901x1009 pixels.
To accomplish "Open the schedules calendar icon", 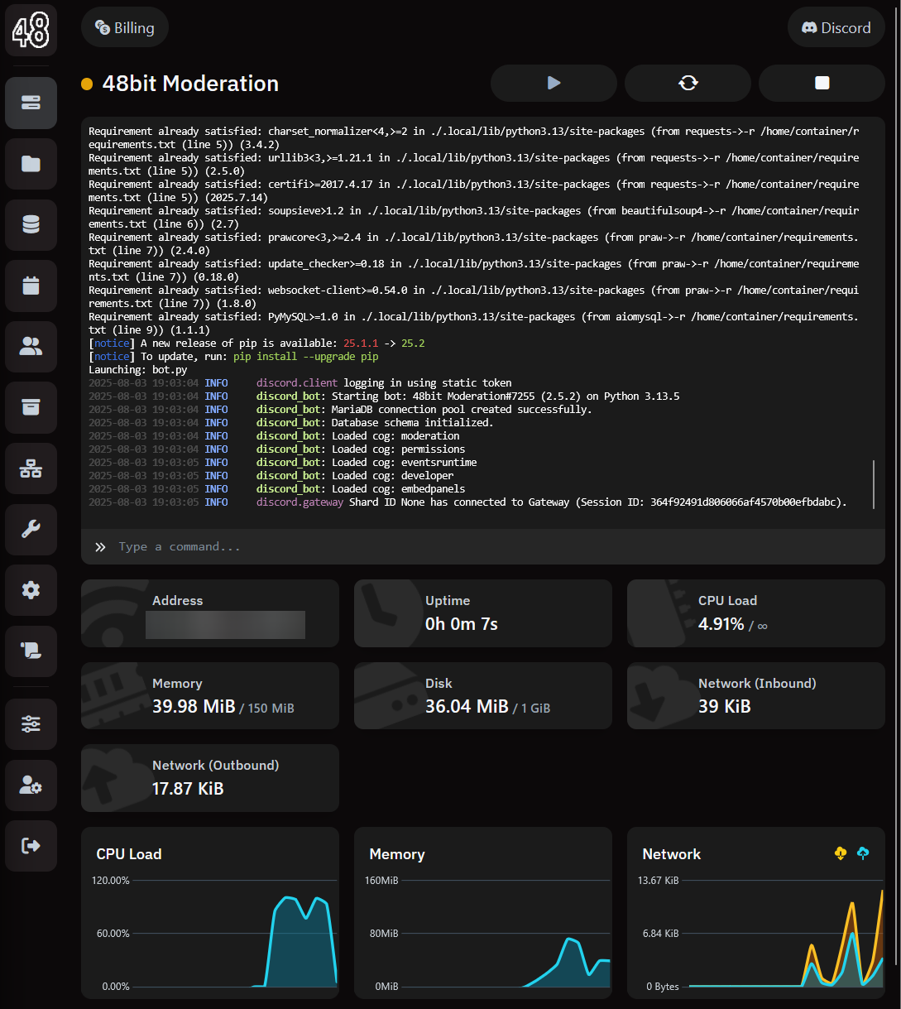I will tap(31, 286).
